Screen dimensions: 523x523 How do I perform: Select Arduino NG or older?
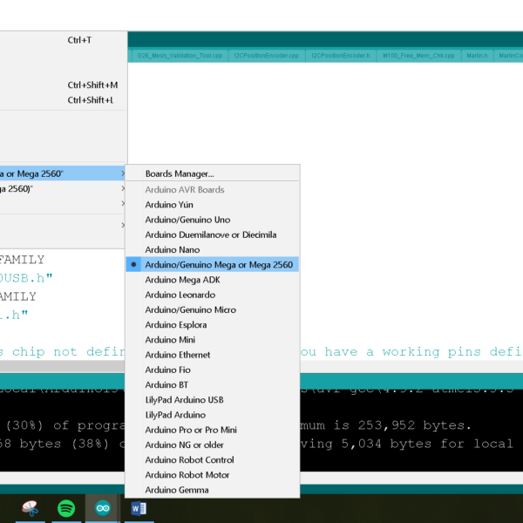tap(212, 445)
